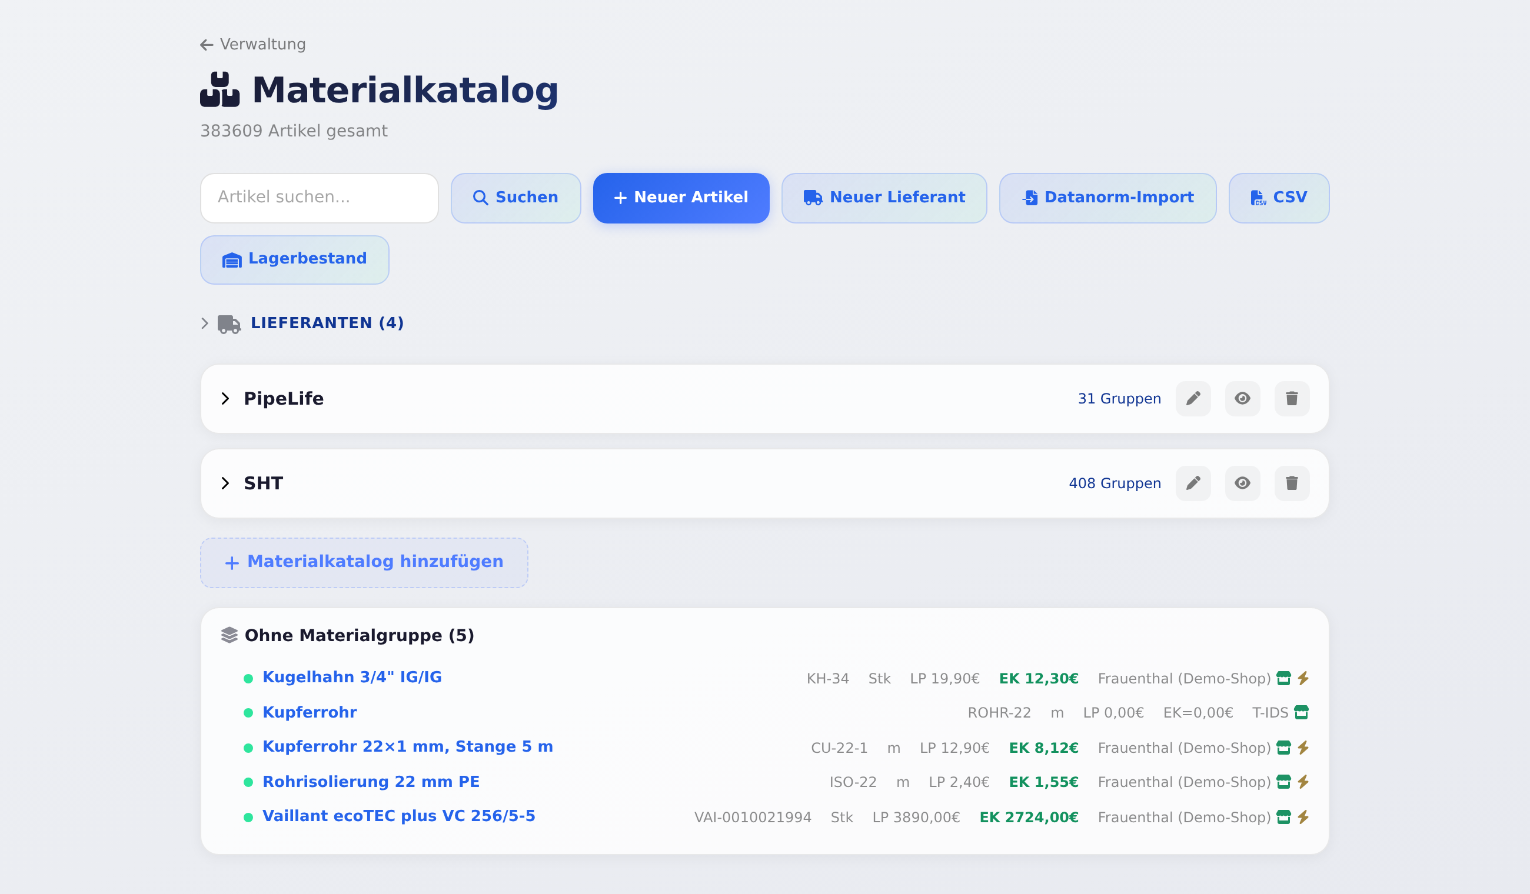Image resolution: width=1530 pixels, height=894 pixels.
Task: Click lightning bolt in ISO-22 row
Action: (1303, 782)
